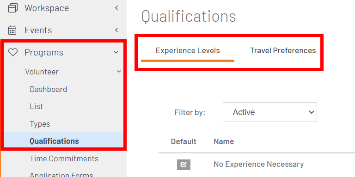
Task: Expand the Workspace menu chevron
Action: pos(116,8)
